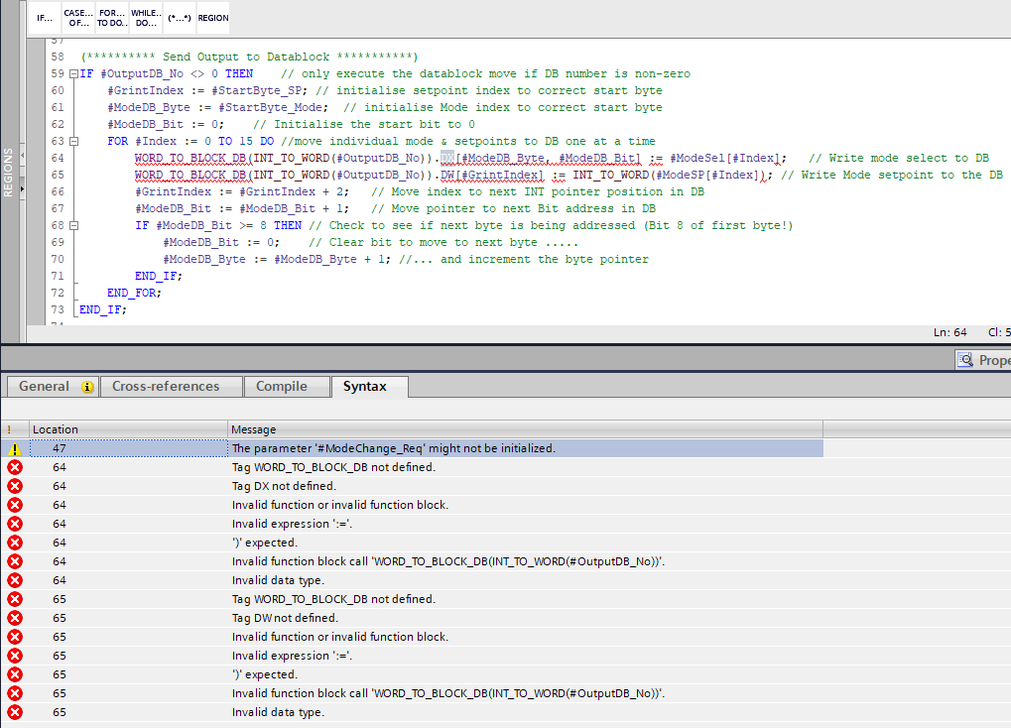This screenshot has width=1011, height=728.
Task: Insert a REGION snippet
Action: pos(213,18)
